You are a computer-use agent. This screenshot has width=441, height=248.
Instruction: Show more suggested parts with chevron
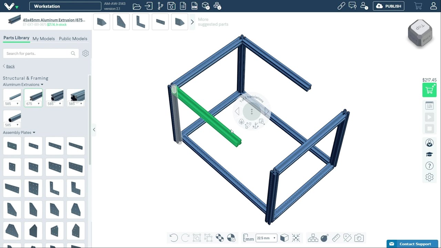coord(192,22)
